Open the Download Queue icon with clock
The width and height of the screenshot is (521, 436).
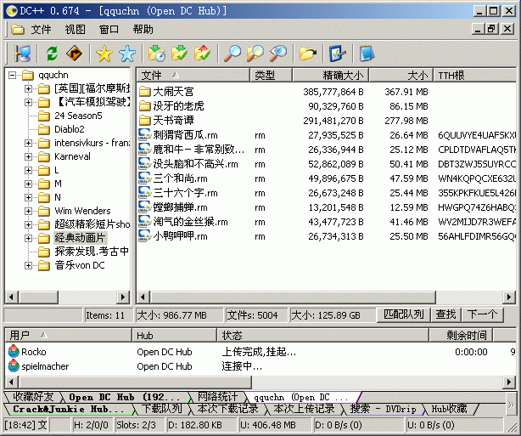click(157, 54)
